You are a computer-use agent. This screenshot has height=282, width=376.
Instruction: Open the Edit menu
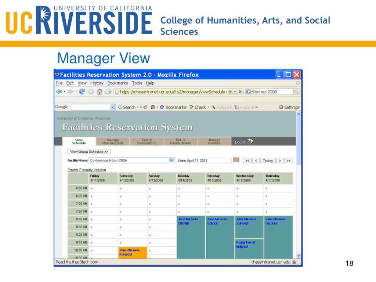pyautogui.click(x=70, y=83)
